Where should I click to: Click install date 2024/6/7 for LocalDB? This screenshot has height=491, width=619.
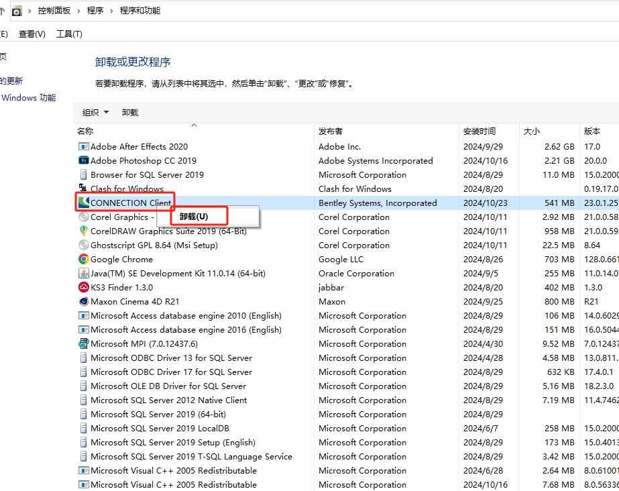point(481,429)
